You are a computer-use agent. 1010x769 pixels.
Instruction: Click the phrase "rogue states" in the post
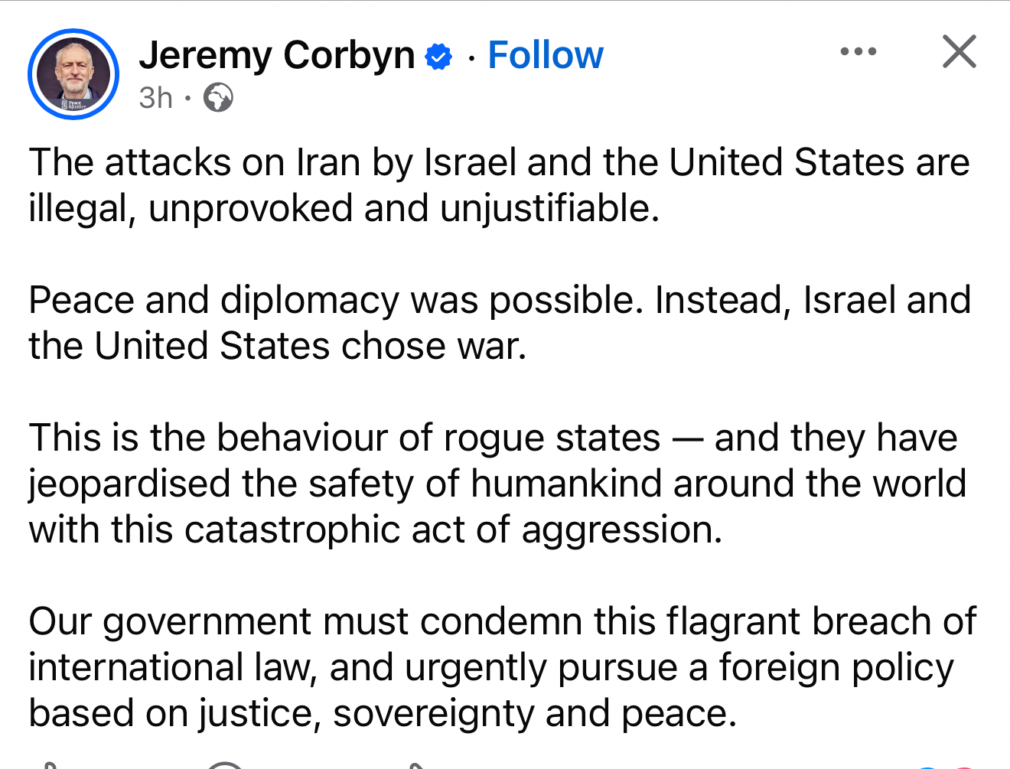click(x=552, y=438)
